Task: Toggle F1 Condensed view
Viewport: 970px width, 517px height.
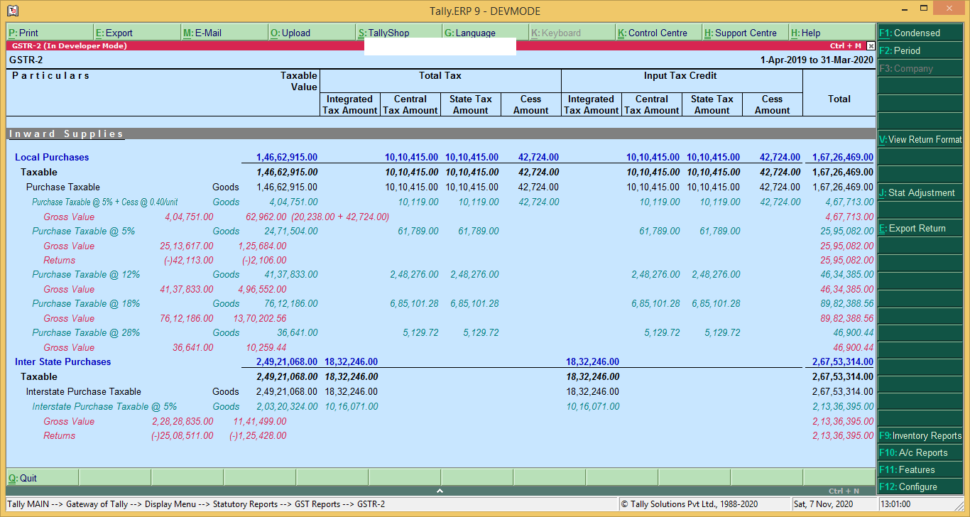Action: tap(920, 32)
